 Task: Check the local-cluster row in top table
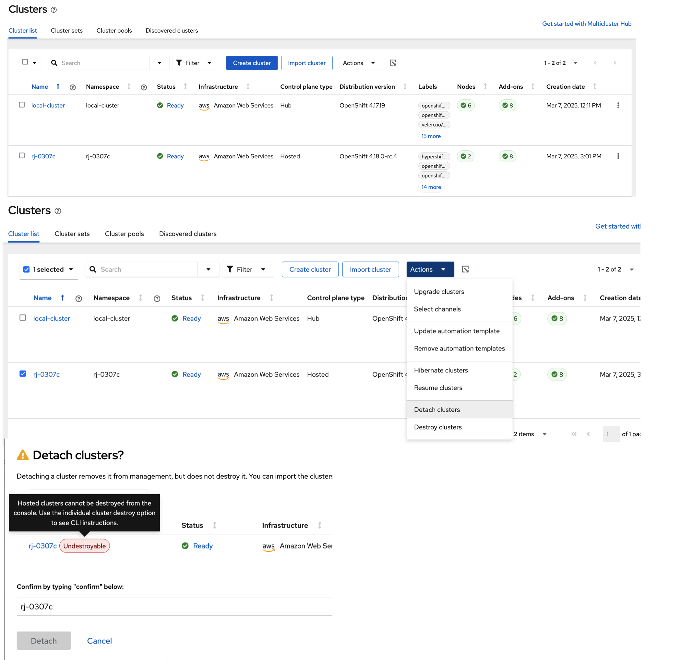click(x=22, y=105)
